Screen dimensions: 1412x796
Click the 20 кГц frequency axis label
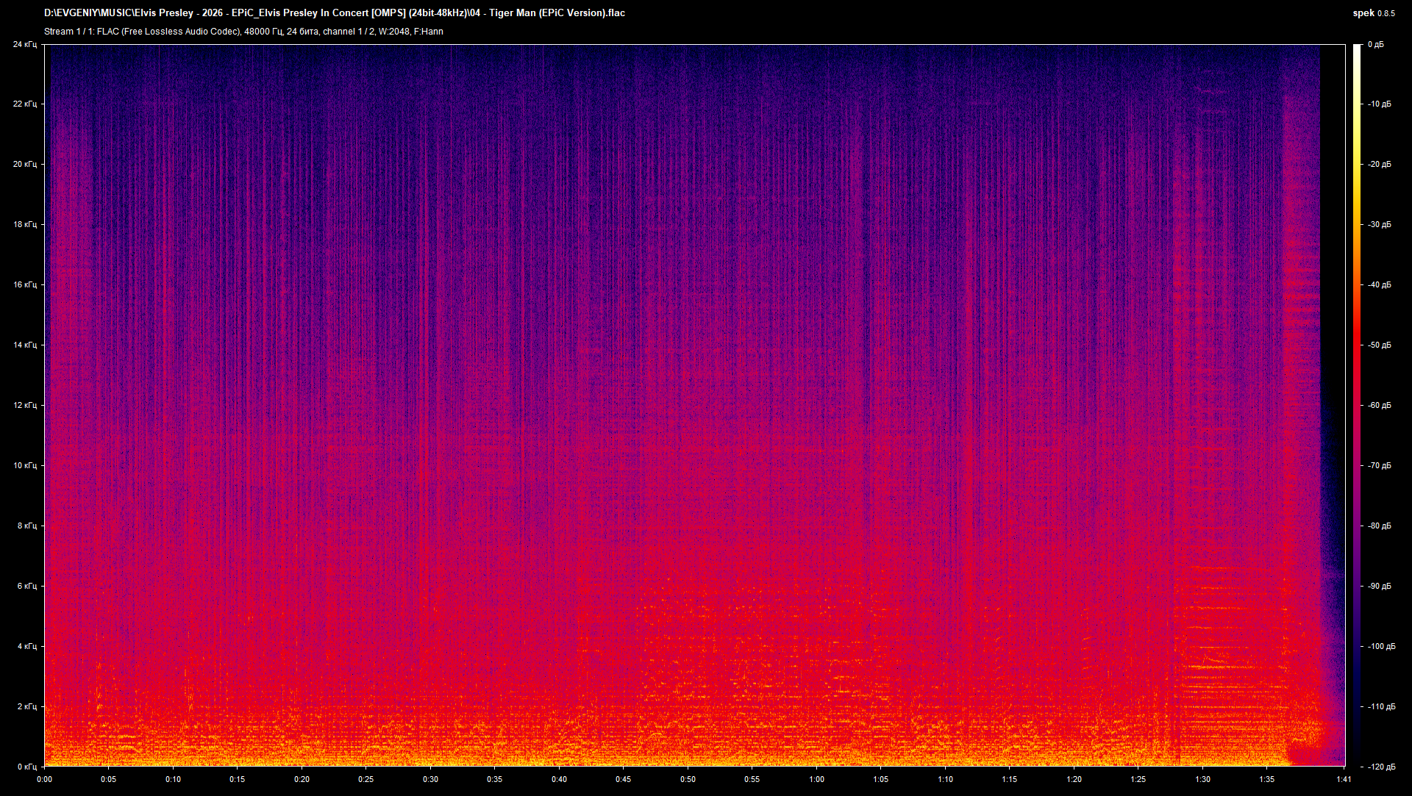coord(25,165)
